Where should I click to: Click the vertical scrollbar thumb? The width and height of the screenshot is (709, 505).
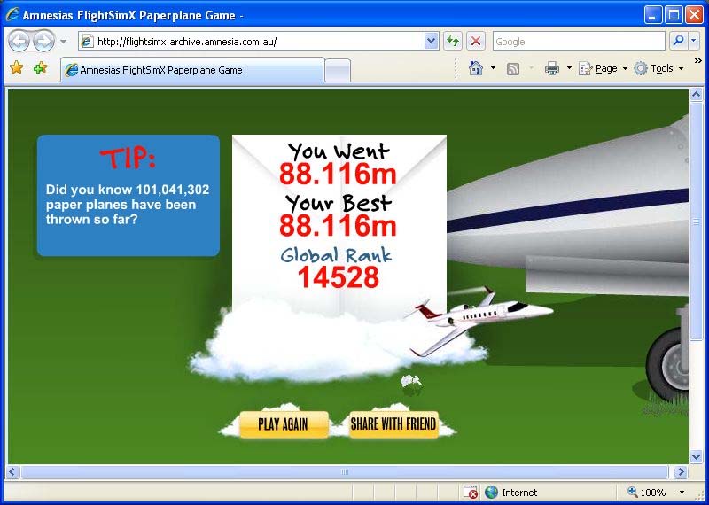pos(696,221)
